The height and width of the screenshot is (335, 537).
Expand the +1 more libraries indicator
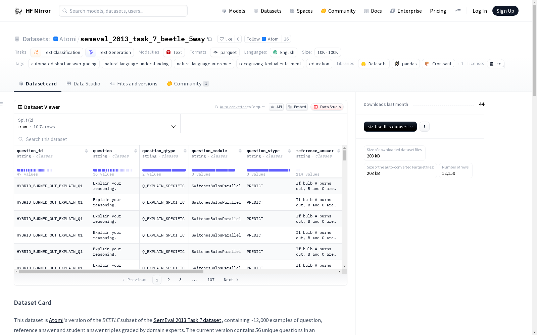460,64
